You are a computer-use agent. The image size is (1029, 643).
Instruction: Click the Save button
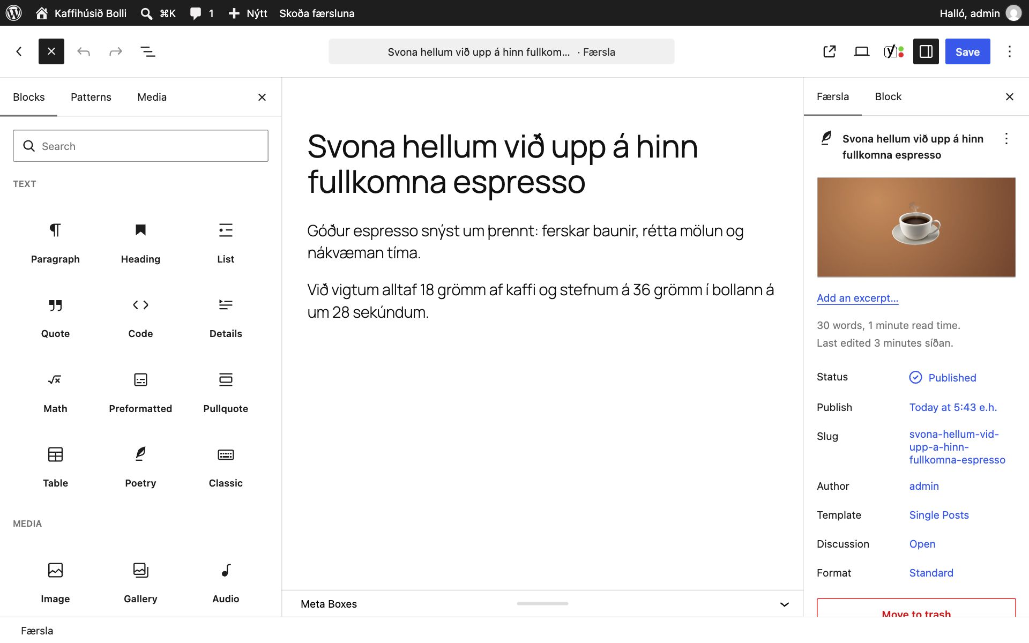click(x=967, y=51)
